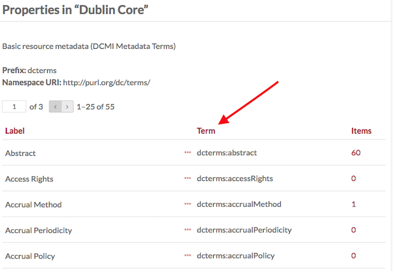View the 60 items using Abstract
The height and width of the screenshot is (271, 393).
point(356,153)
